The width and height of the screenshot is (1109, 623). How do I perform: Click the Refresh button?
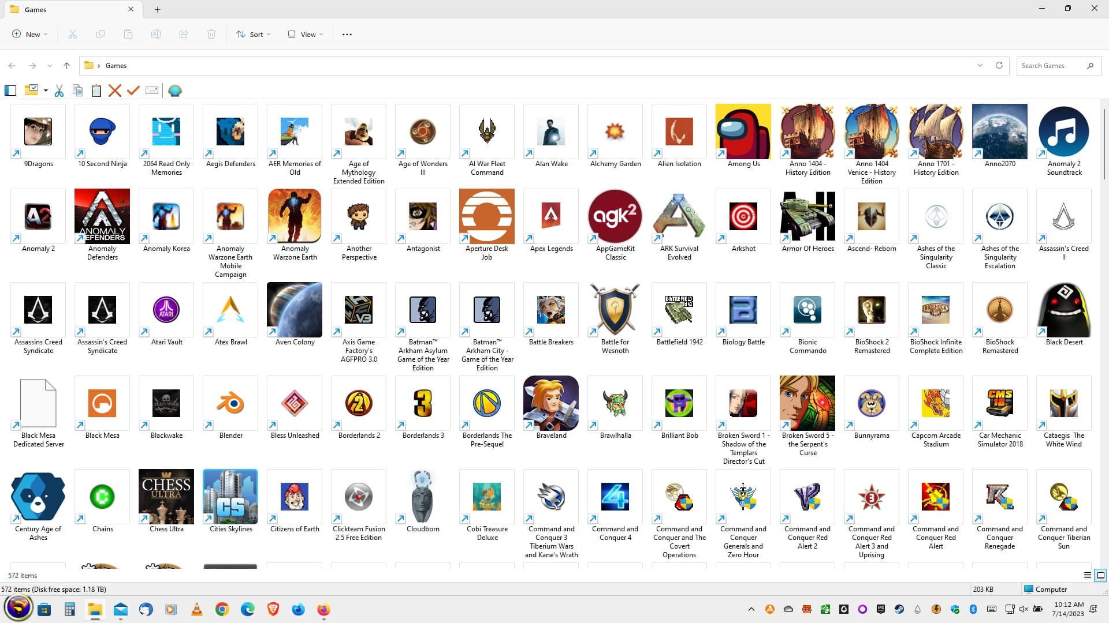999,65
